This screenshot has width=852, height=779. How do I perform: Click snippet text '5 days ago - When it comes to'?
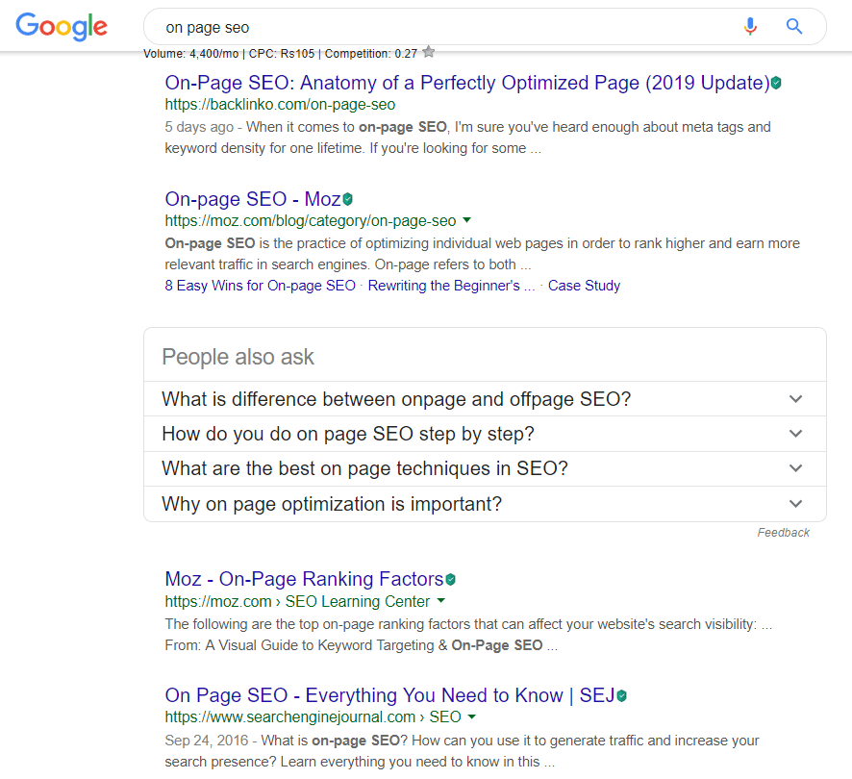coord(260,127)
